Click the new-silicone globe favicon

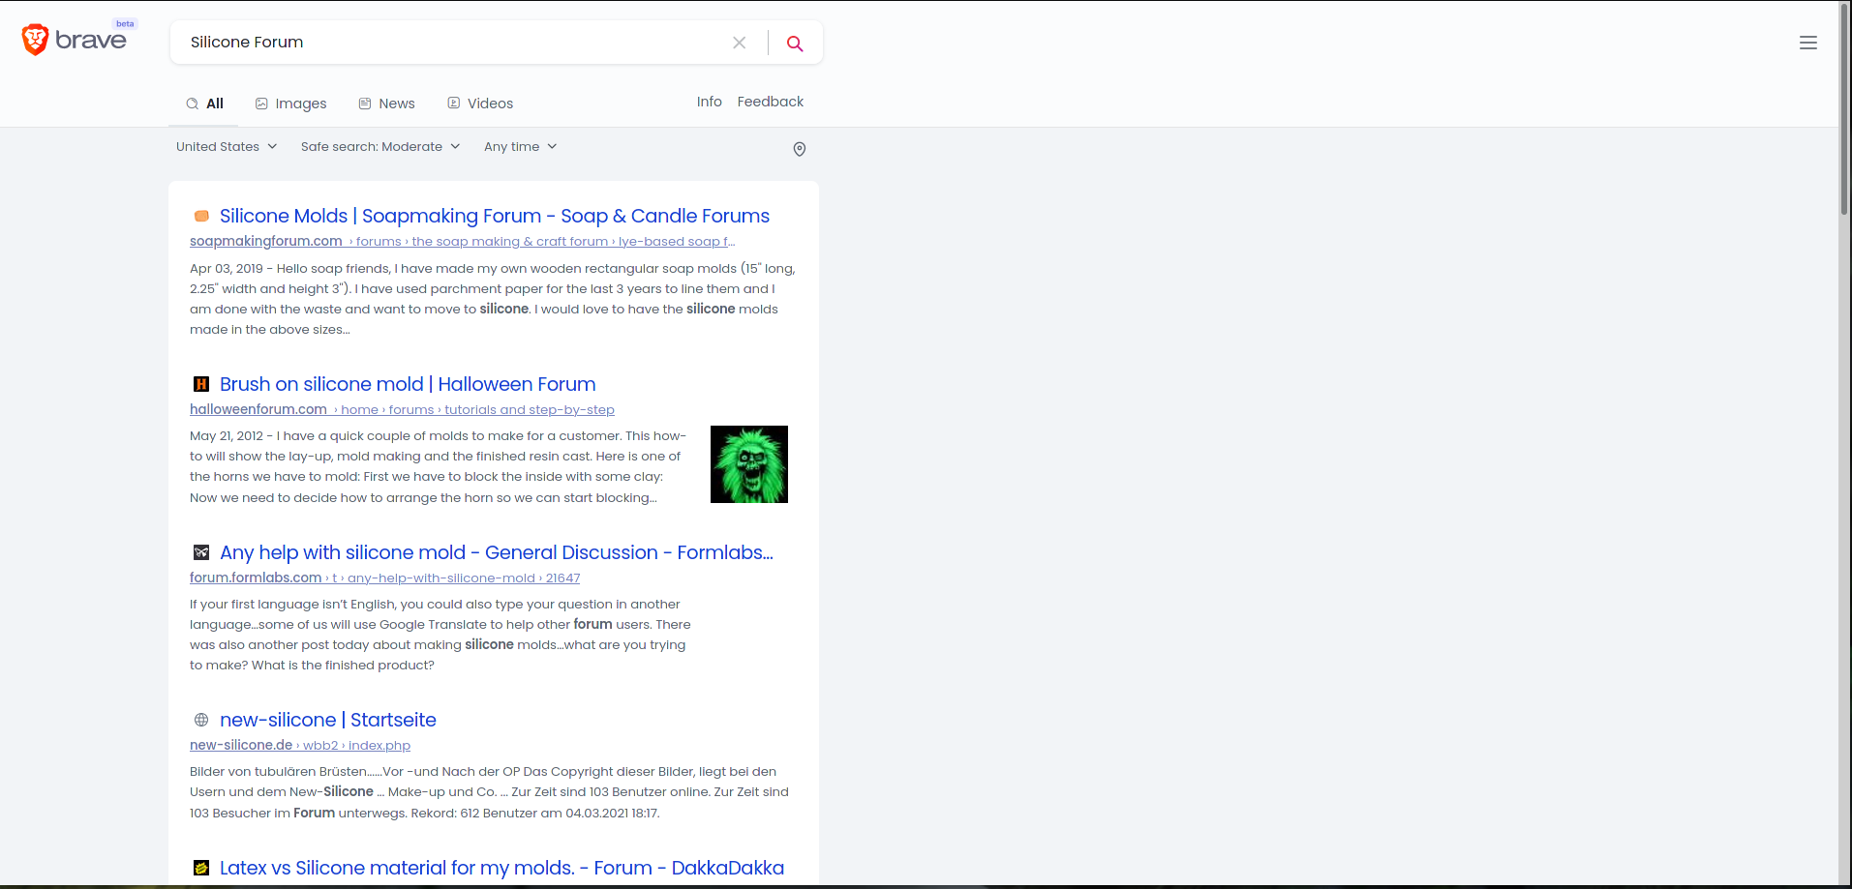tap(201, 720)
